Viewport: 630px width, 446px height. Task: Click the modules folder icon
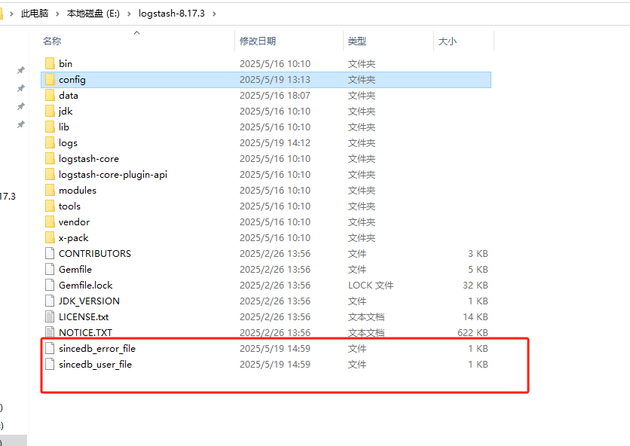pyautogui.click(x=50, y=190)
